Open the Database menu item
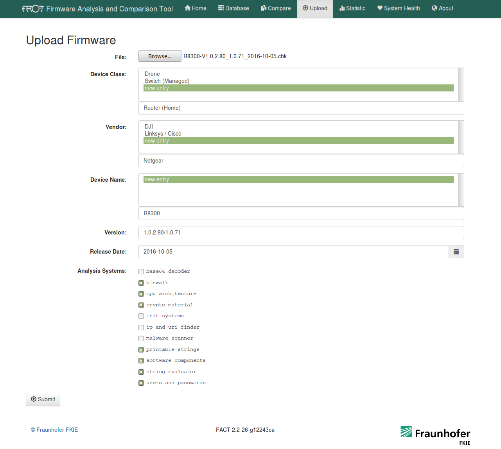 click(x=233, y=8)
